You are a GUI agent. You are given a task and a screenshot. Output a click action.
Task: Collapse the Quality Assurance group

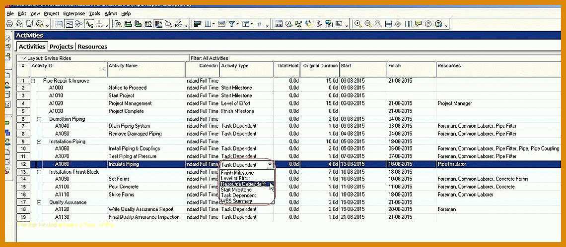39,202
